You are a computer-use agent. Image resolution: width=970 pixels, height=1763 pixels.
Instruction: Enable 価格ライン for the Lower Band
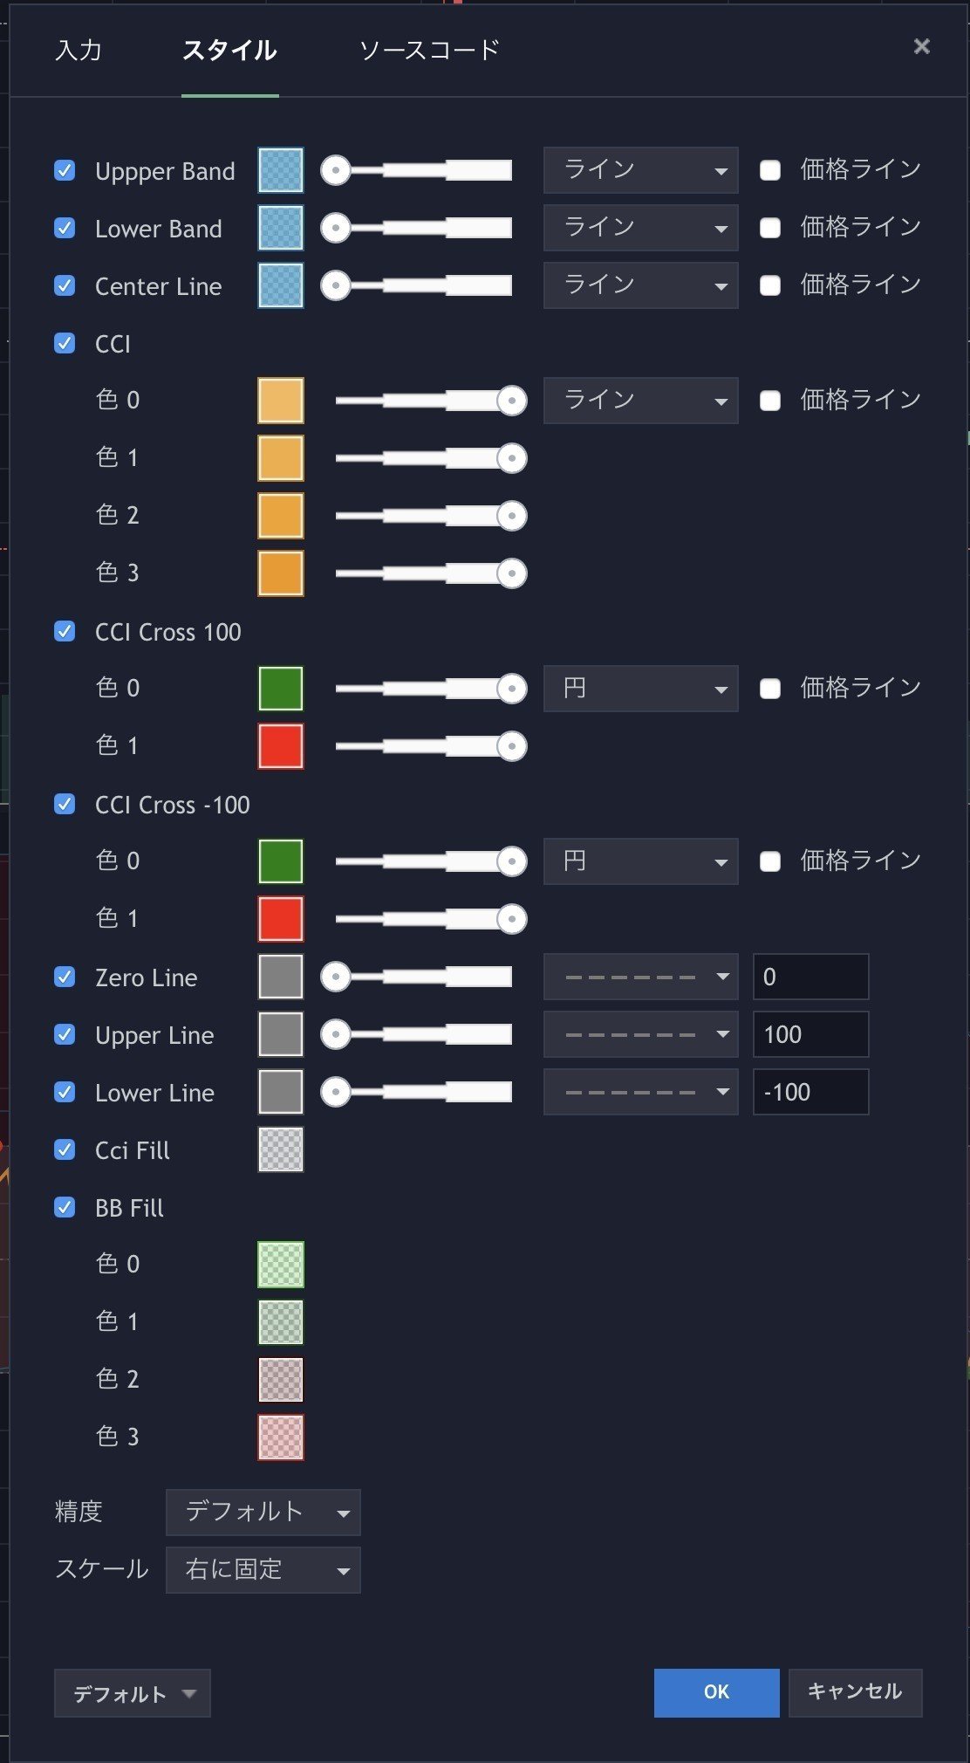click(770, 228)
